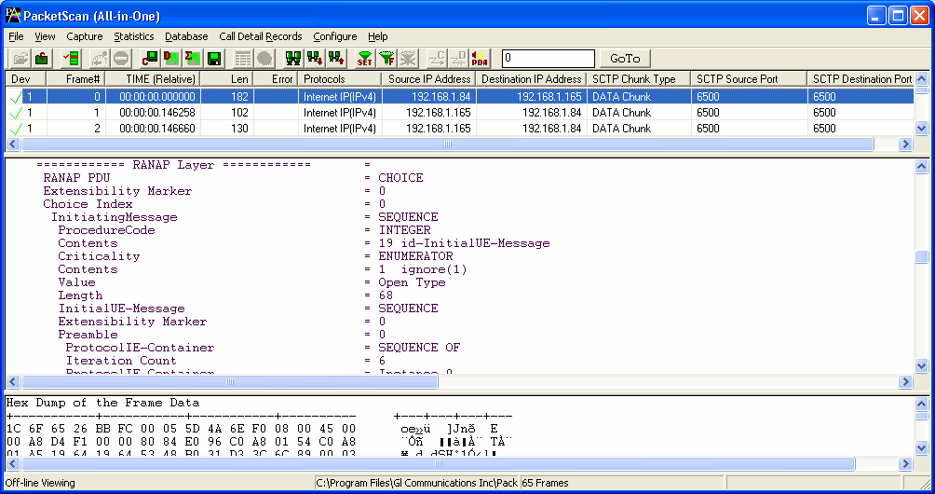The height and width of the screenshot is (494, 935).
Task: Click the Frame# column header
Action: [76, 78]
